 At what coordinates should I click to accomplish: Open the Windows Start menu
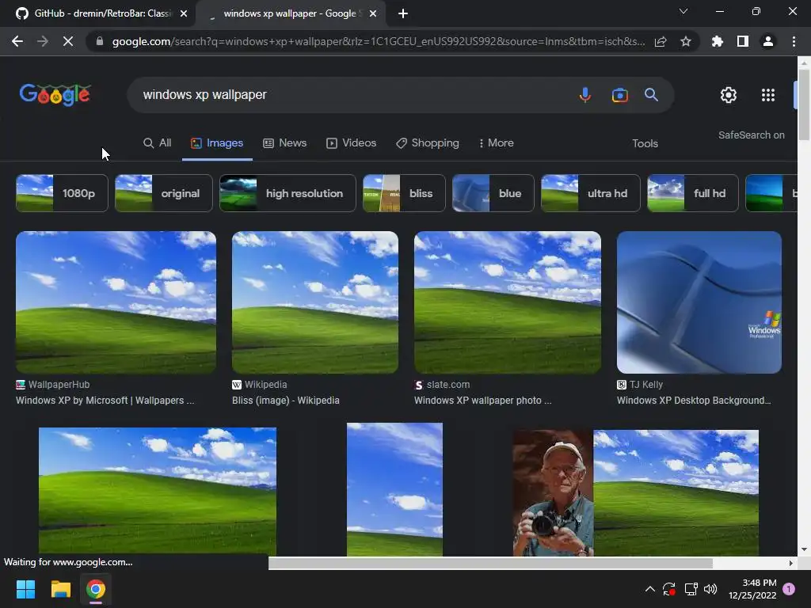coord(25,589)
